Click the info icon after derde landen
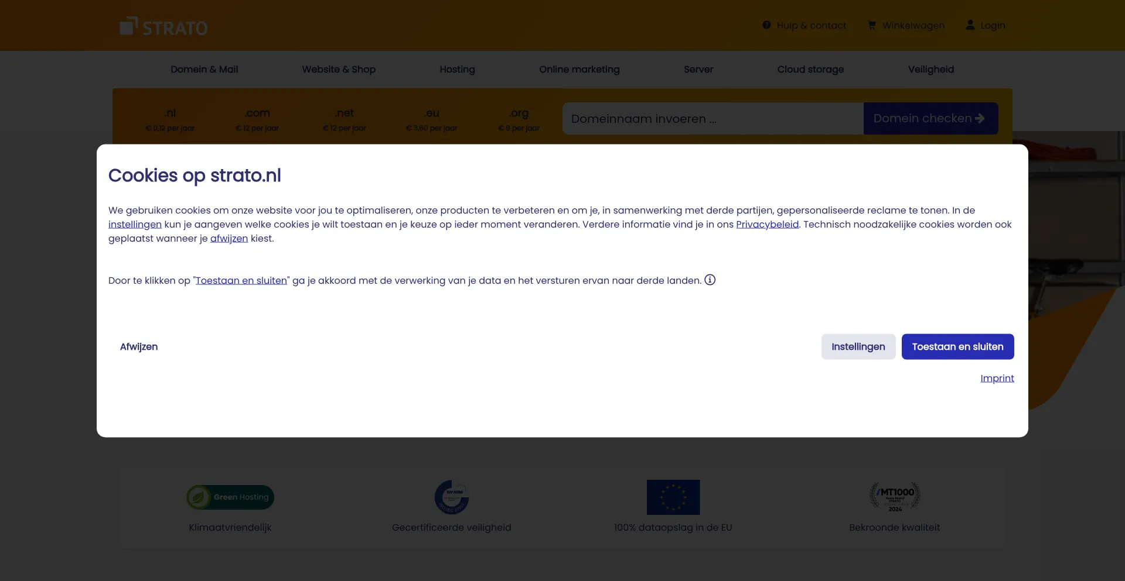The image size is (1125, 581). click(710, 280)
